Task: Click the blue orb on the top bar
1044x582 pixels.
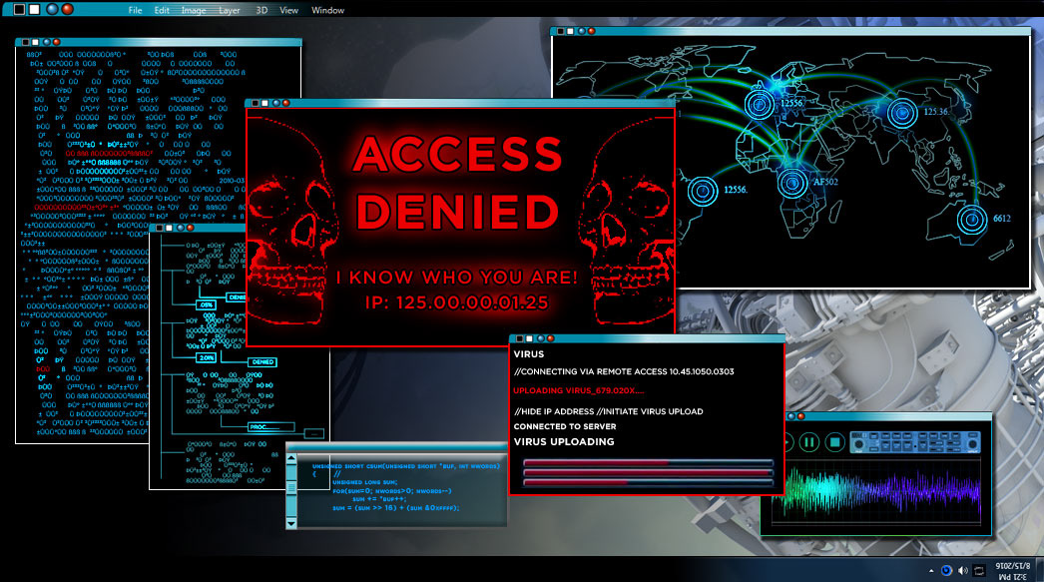Action: click(x=52, y=9)
